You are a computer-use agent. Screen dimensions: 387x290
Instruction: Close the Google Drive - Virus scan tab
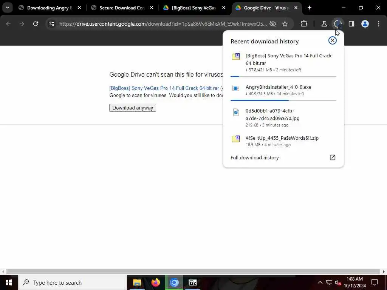coord(296,8)
